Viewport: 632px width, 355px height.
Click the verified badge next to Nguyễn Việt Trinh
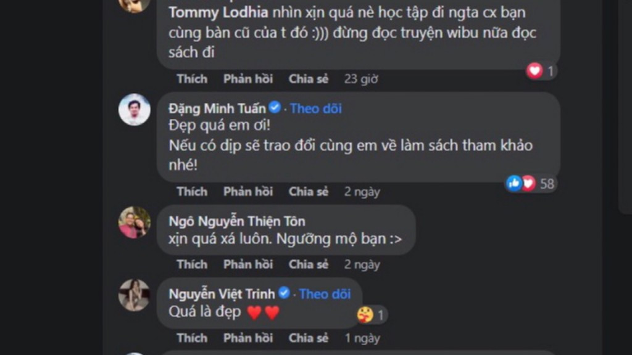click(285, 294)
